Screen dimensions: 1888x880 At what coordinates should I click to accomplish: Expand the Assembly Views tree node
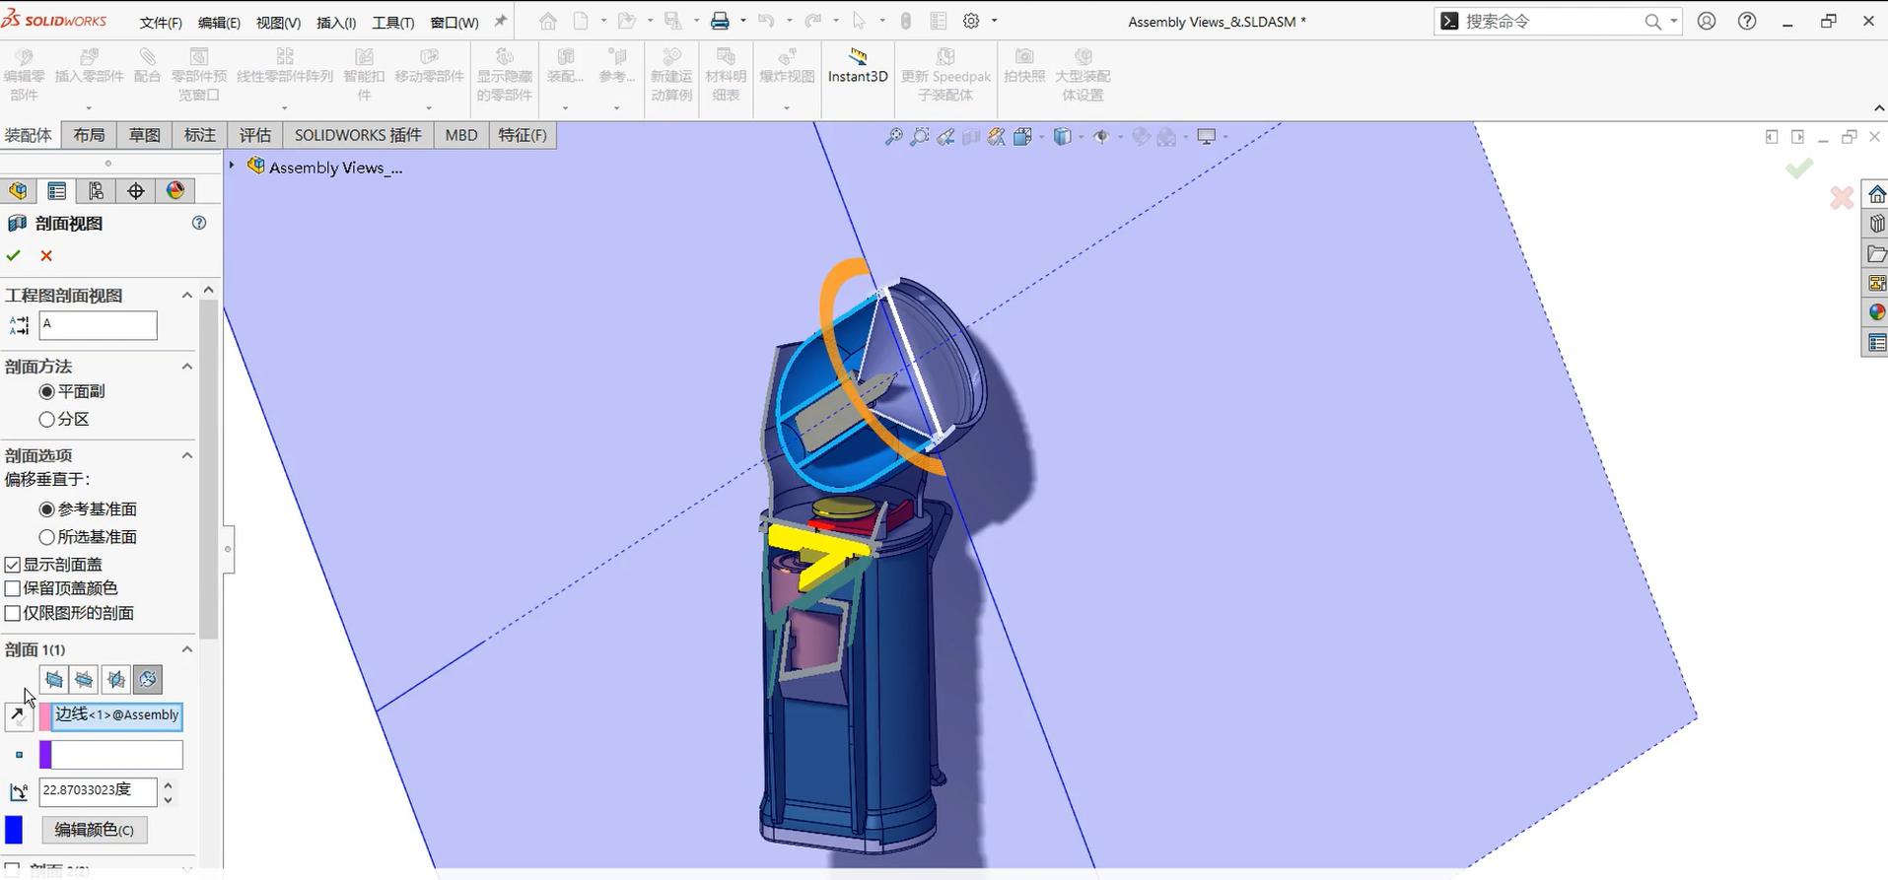232,166
